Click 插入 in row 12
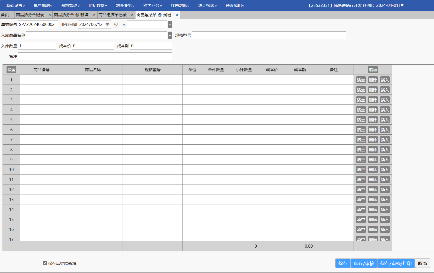 coord(385,190)
